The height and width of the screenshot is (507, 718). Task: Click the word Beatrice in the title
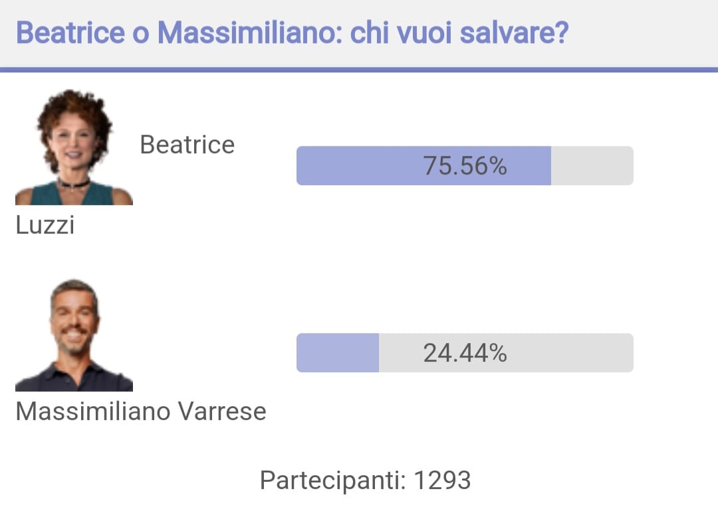(70, 33)
